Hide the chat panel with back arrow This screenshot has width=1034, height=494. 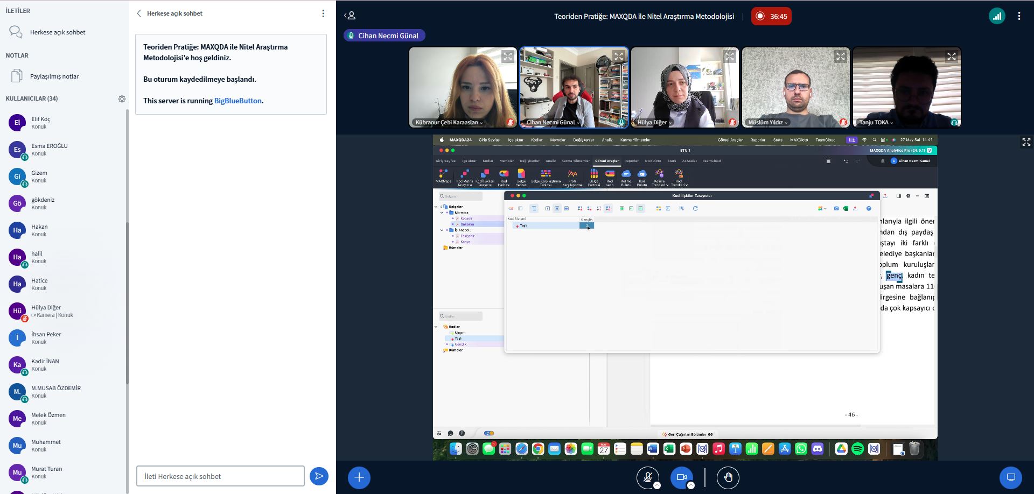click(139, 13)
